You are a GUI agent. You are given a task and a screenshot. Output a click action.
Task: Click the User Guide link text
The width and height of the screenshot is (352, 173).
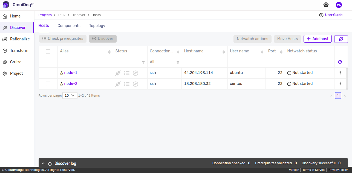(x=334, y=15)
